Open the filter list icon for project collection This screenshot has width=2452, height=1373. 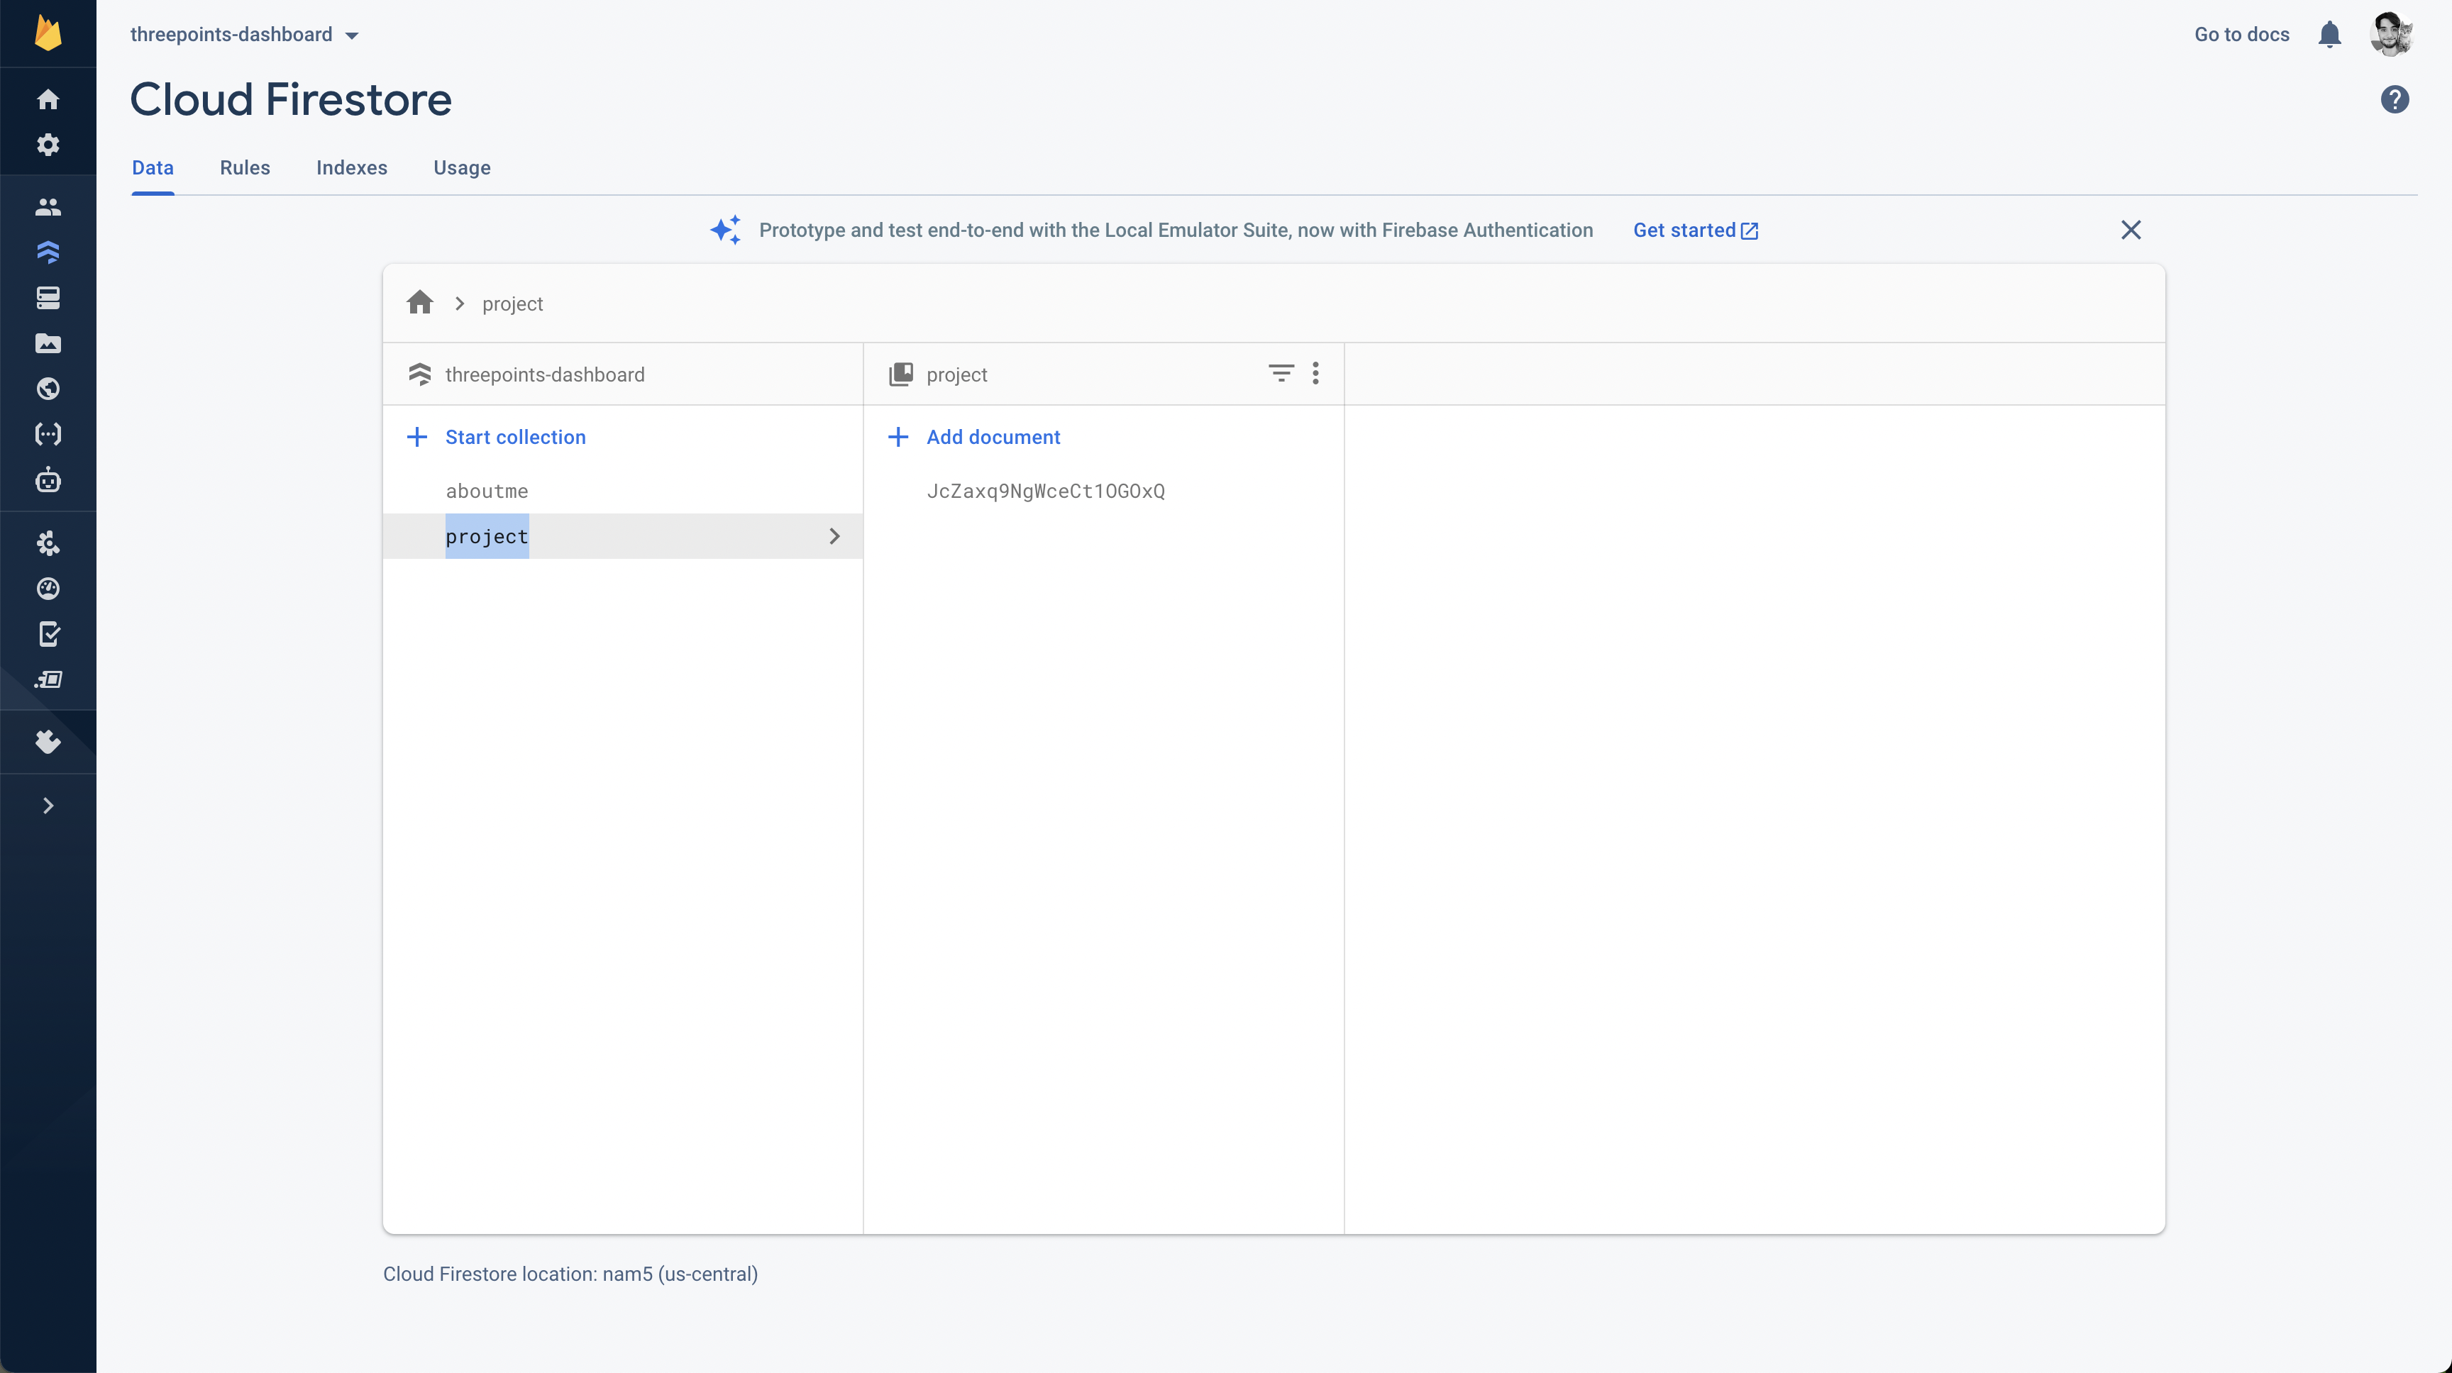[x=1280, y=373]
